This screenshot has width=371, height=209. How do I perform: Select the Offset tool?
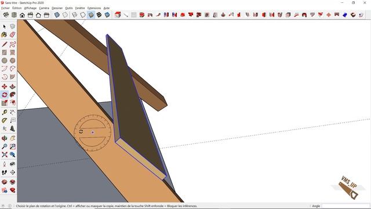13,103
